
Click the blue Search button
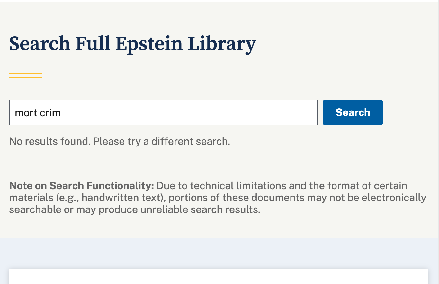353,112
